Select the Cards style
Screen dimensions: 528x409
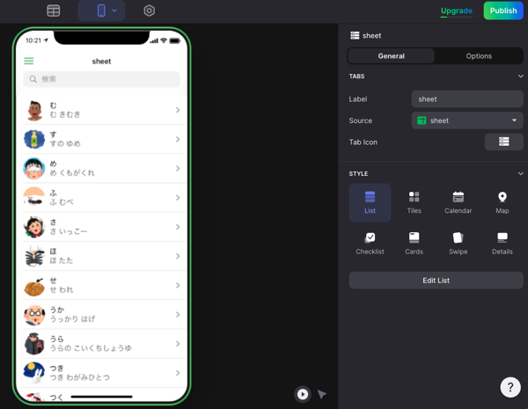414,244
